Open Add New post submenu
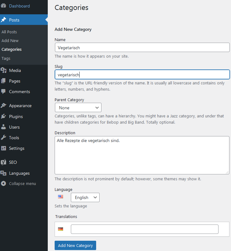 [x=10, y=41]
